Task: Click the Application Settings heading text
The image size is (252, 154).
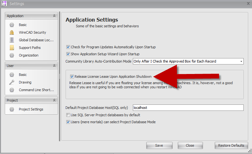Action: pos(92,20)
